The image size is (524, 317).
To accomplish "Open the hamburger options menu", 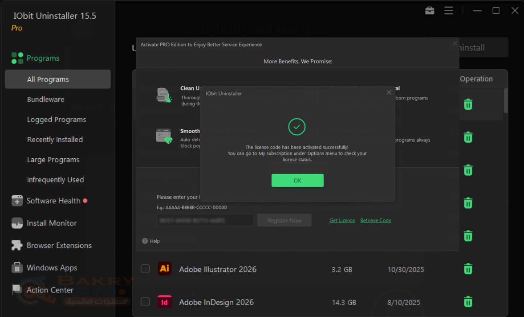I will (x=448, y=11).
